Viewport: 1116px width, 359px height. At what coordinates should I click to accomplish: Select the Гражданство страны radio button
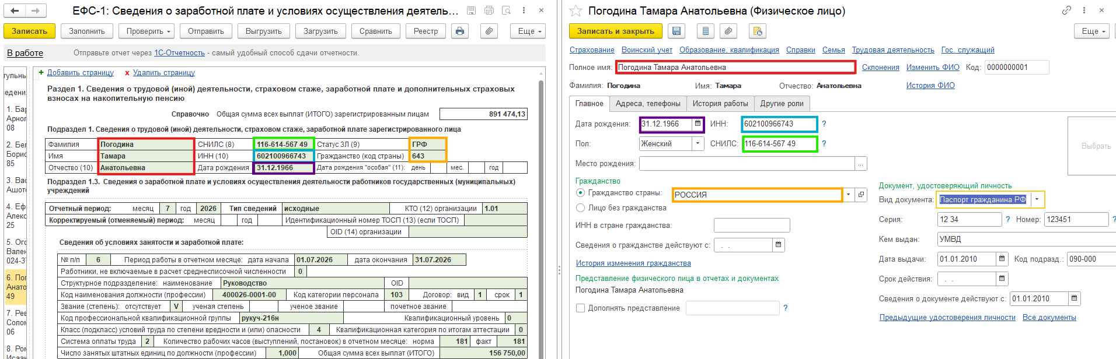coord(580,193)
